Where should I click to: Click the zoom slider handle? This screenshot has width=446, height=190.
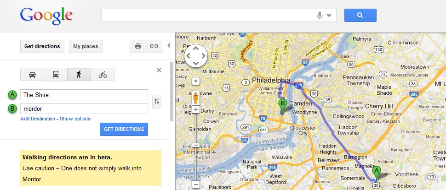[196, 145]
